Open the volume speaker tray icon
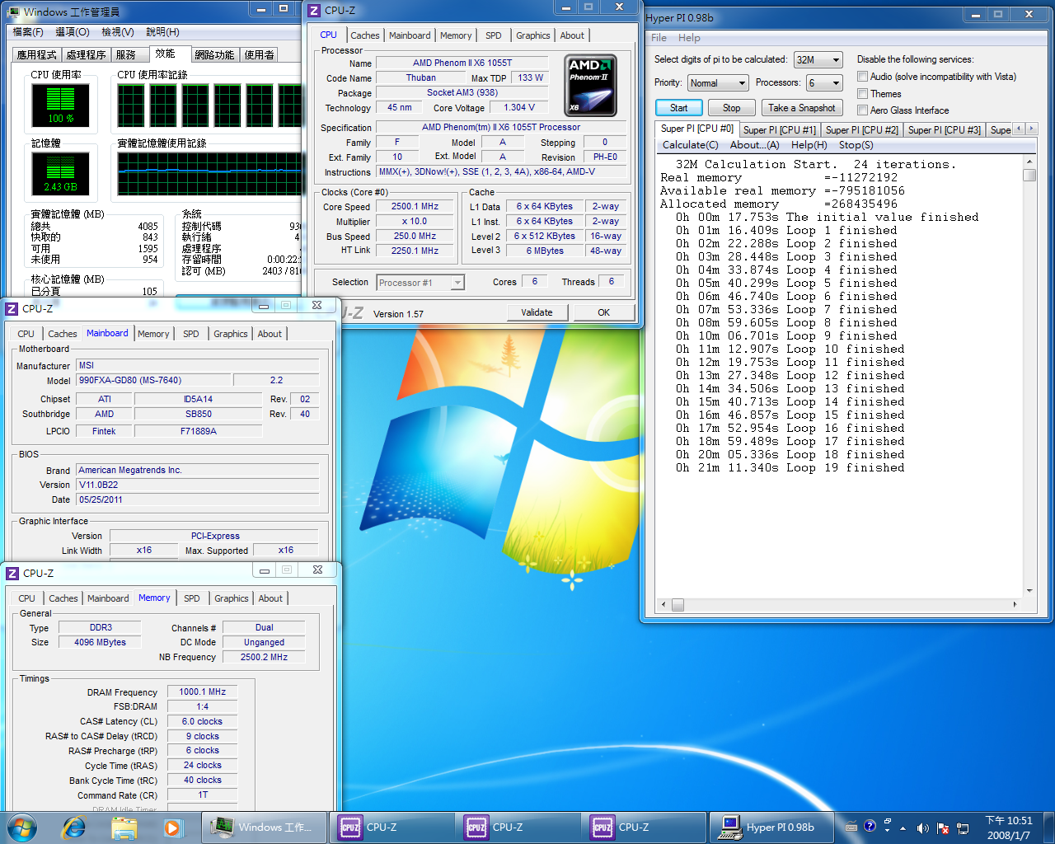Image resolution: width=1055 pixels, height=844 pixels. (x=922, y=828)
